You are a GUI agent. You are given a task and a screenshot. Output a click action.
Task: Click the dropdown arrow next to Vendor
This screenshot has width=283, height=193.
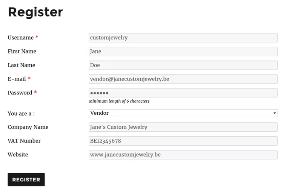275,113
